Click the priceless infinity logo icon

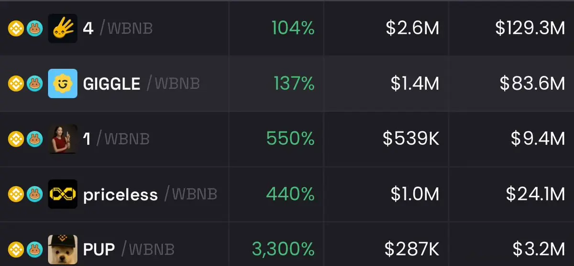click(x=63, y=194)
